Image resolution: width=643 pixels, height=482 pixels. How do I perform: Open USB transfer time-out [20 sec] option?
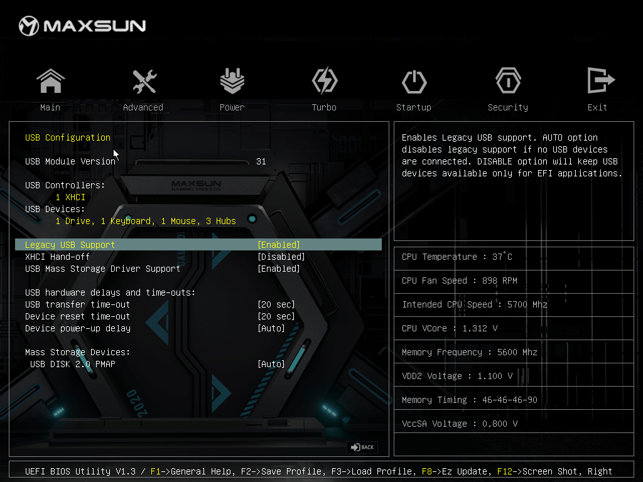(276, 304)
